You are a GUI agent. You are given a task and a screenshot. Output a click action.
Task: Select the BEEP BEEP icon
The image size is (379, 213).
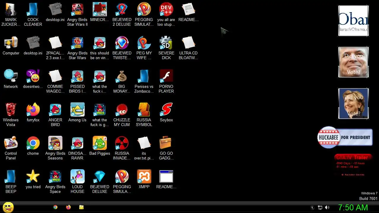tap(11, 182)
